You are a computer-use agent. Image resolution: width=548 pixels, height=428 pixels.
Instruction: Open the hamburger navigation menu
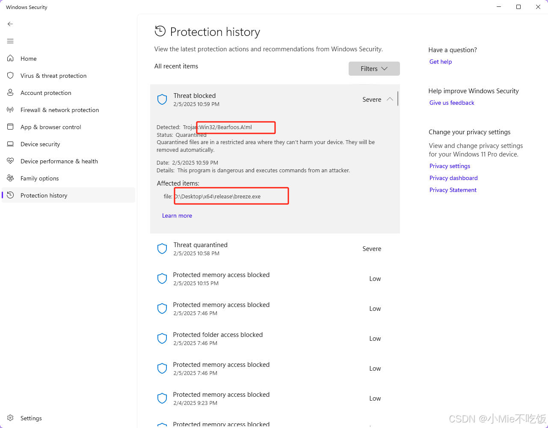pyautogui.click(x=10, y=41)
